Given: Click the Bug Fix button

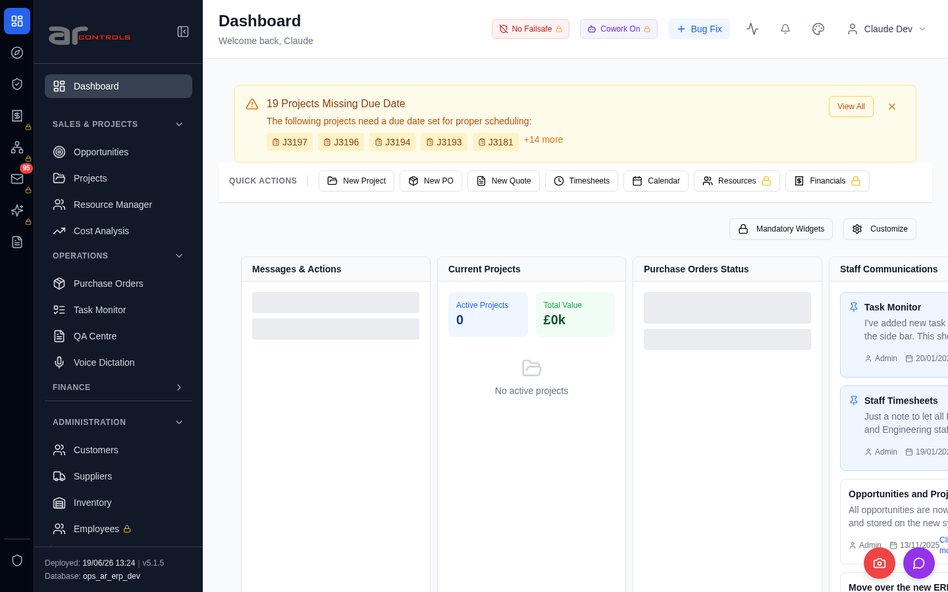Looking at the screenshot, I should pos(699,29).
